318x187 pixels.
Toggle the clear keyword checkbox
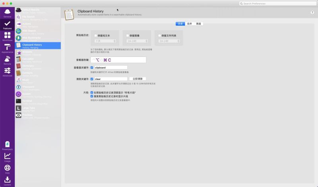pos(92,79)
